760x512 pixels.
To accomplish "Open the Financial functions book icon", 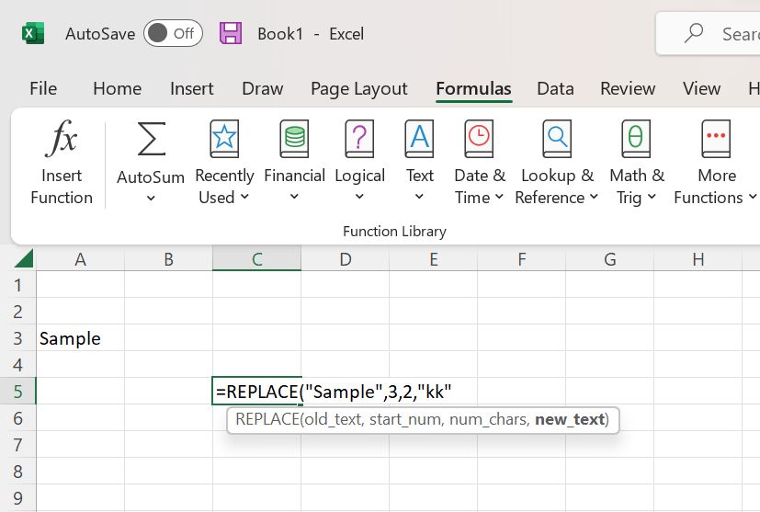I will [x=294, y=139].
